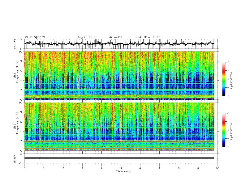Click the upper color bar next to ch.1 spectrogram
245x189 pixels.
224,79
